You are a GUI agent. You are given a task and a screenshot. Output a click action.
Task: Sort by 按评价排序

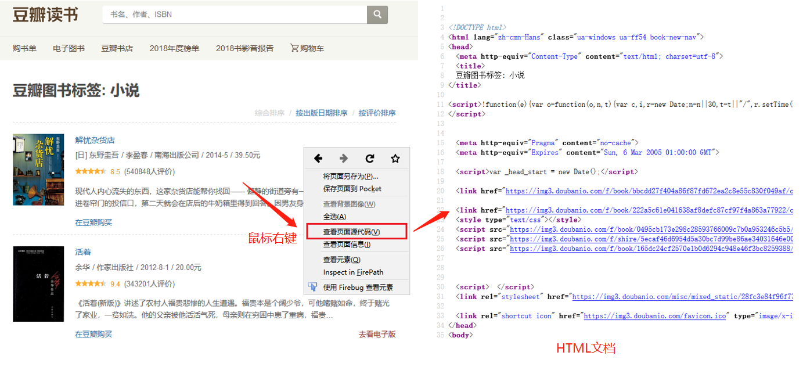click(377, 113)
